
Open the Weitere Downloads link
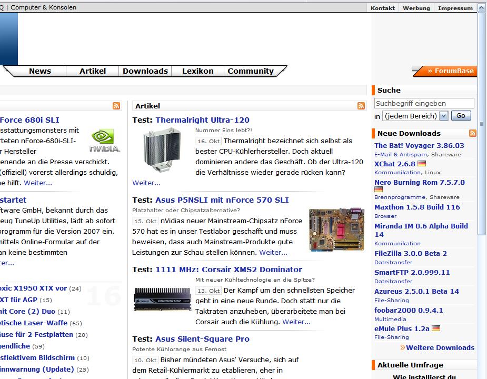440,347
